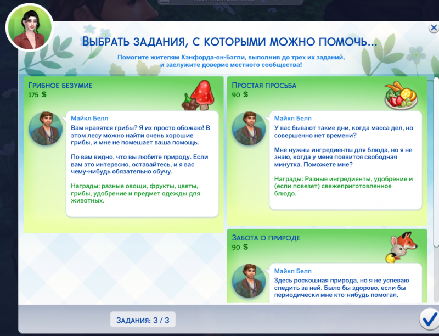Click Майкл Белл portrait in Грибное безумие
This screenshot has height=336, width=439.
click(x=46, y=128)
